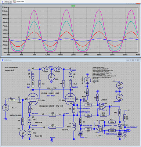Select resistor R10 10K

104,115
